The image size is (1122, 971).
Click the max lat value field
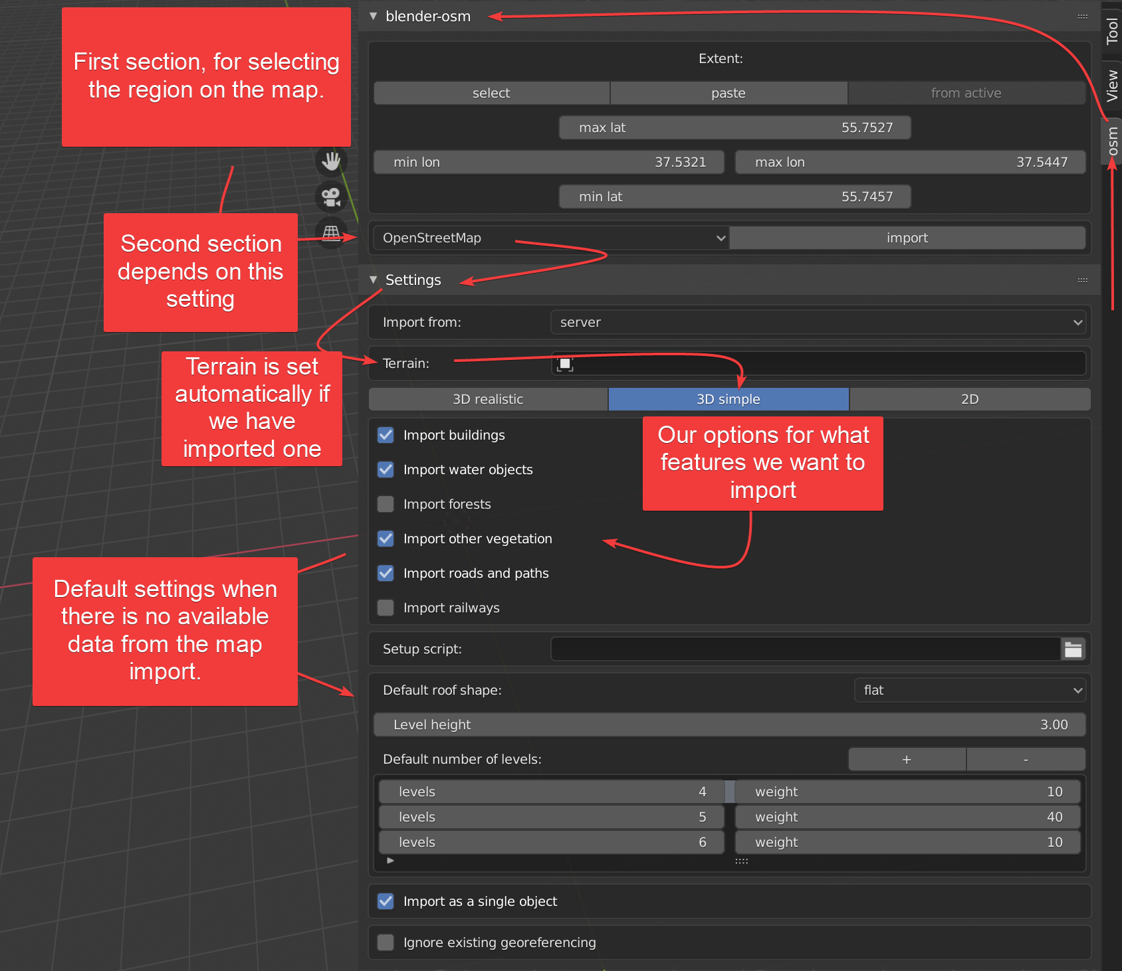click(734, 128)
